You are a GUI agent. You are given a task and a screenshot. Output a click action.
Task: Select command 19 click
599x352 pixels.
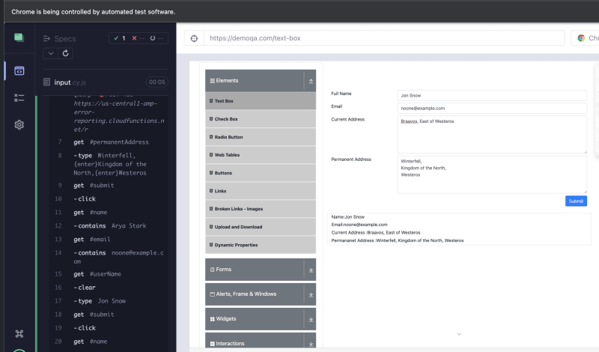(109, 328)
